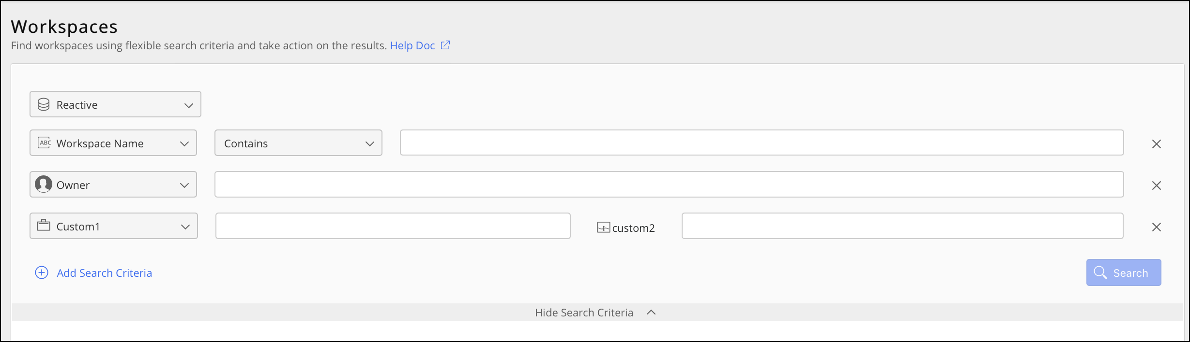Click the Owner person avatar icon
Viewport: 1190px width, 342px height.
(x=44, y=185)
